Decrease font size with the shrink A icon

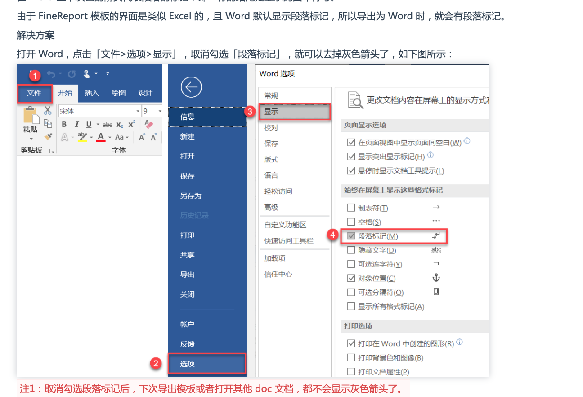[x=153, y=137]
